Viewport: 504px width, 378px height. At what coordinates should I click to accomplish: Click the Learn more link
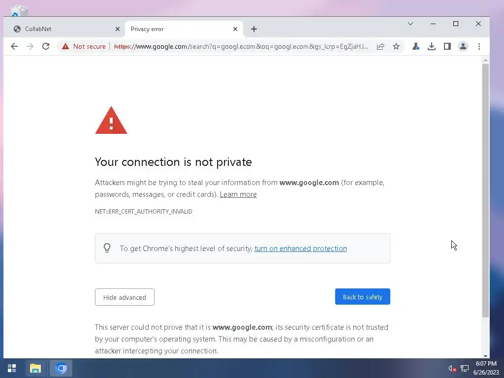pos(238,194)
